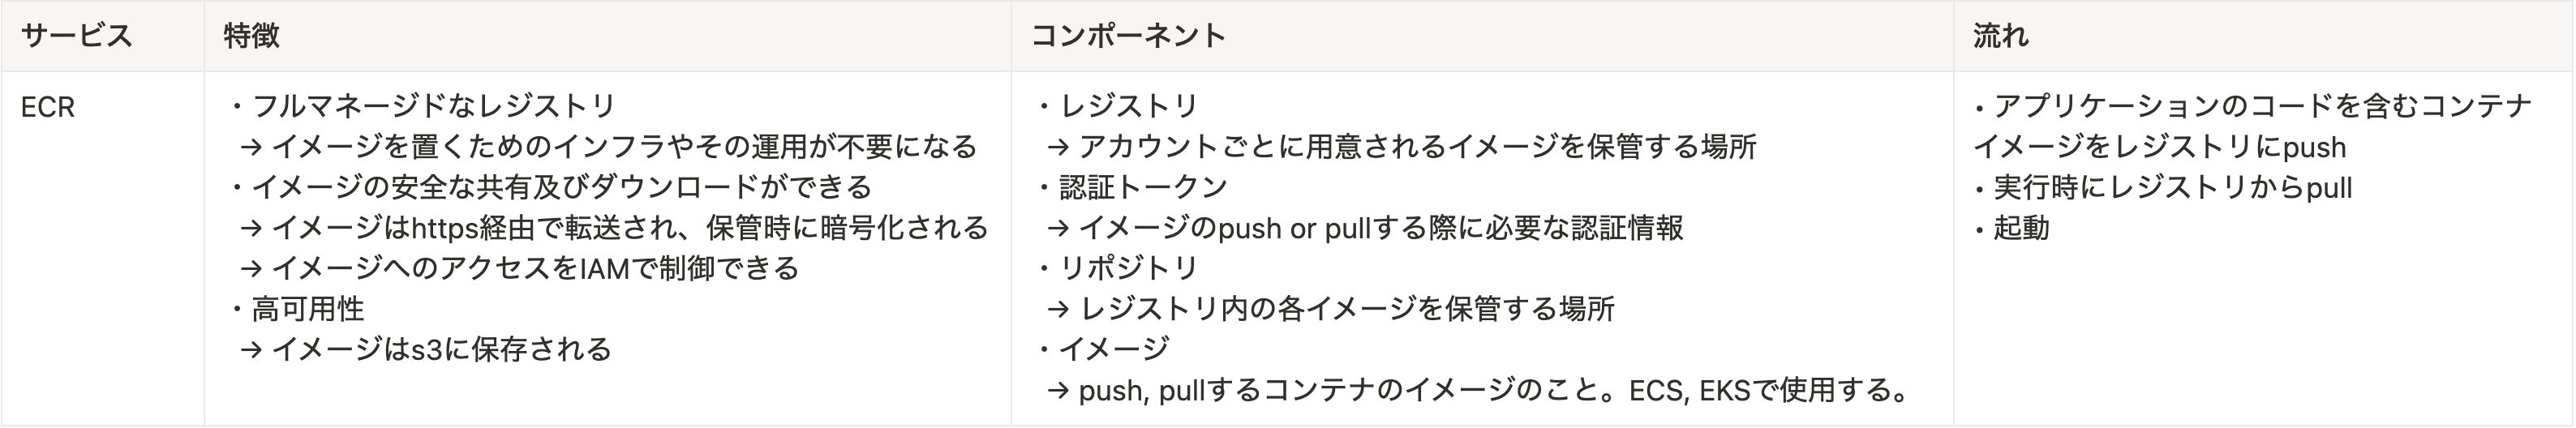
Task: Click the サービス column header
Action: tap(76, 36)
